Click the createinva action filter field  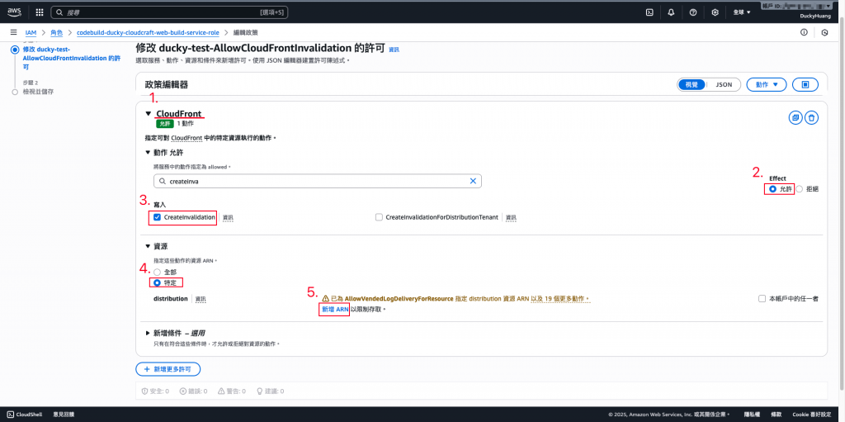[x=317, y=182]
